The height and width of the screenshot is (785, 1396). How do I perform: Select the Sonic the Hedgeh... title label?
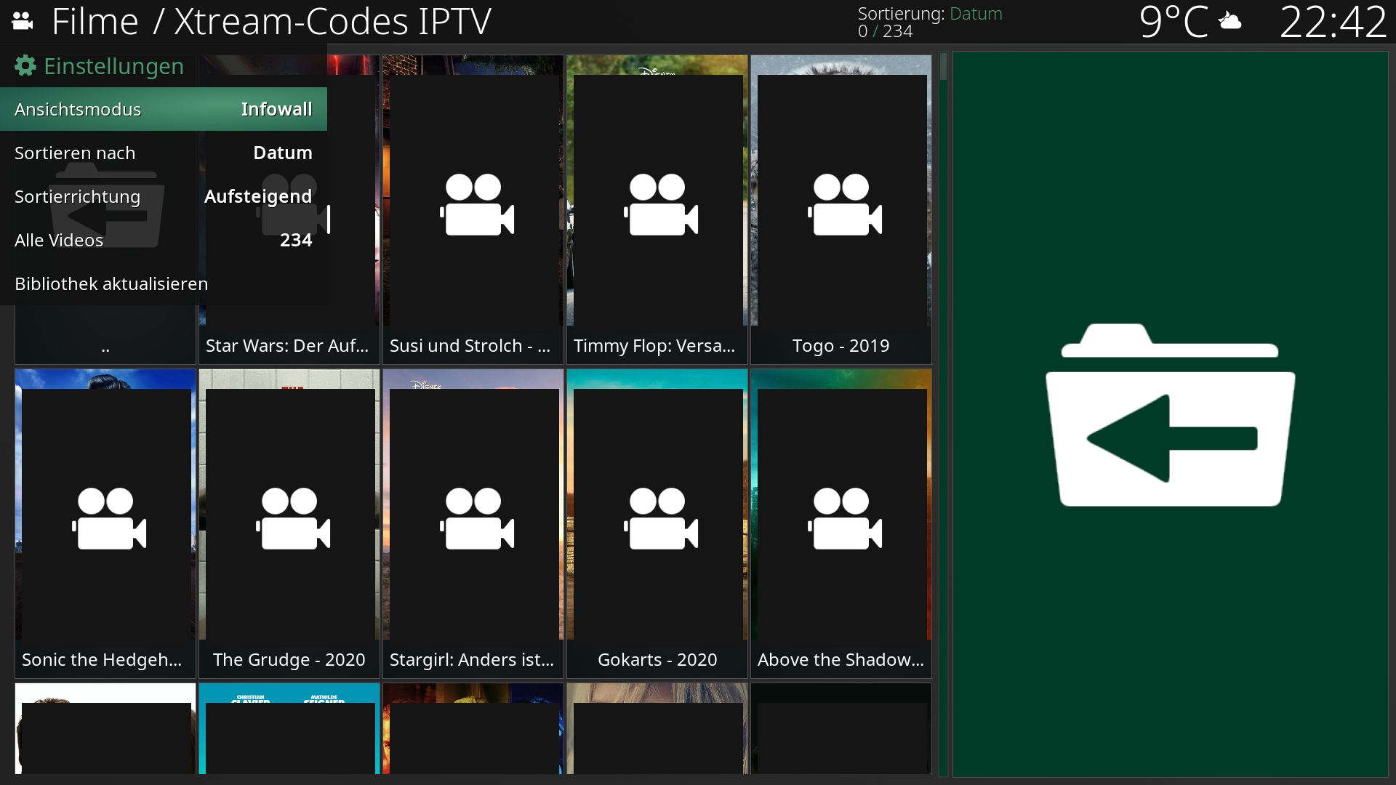click(x=102, y=660)
